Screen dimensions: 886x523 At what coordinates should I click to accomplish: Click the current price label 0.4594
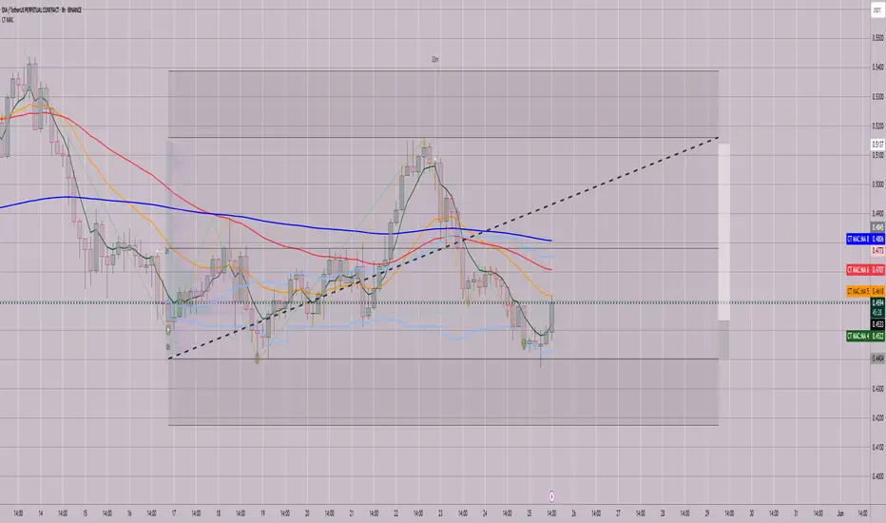point(877,303)
